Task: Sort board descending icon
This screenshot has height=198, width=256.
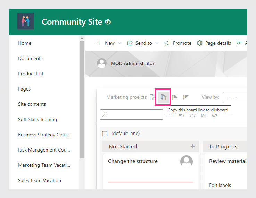Action: pos(185,97)
